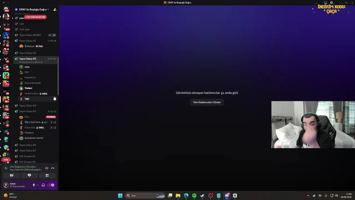Go back with title bar arrow
This screenshot has height=200, width=355.
coord(4,2)
